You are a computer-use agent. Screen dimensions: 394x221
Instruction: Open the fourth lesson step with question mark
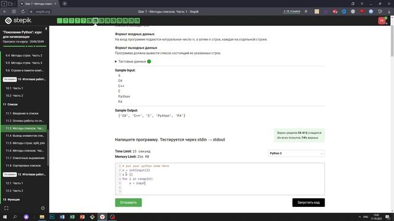[x=78, y=21]
